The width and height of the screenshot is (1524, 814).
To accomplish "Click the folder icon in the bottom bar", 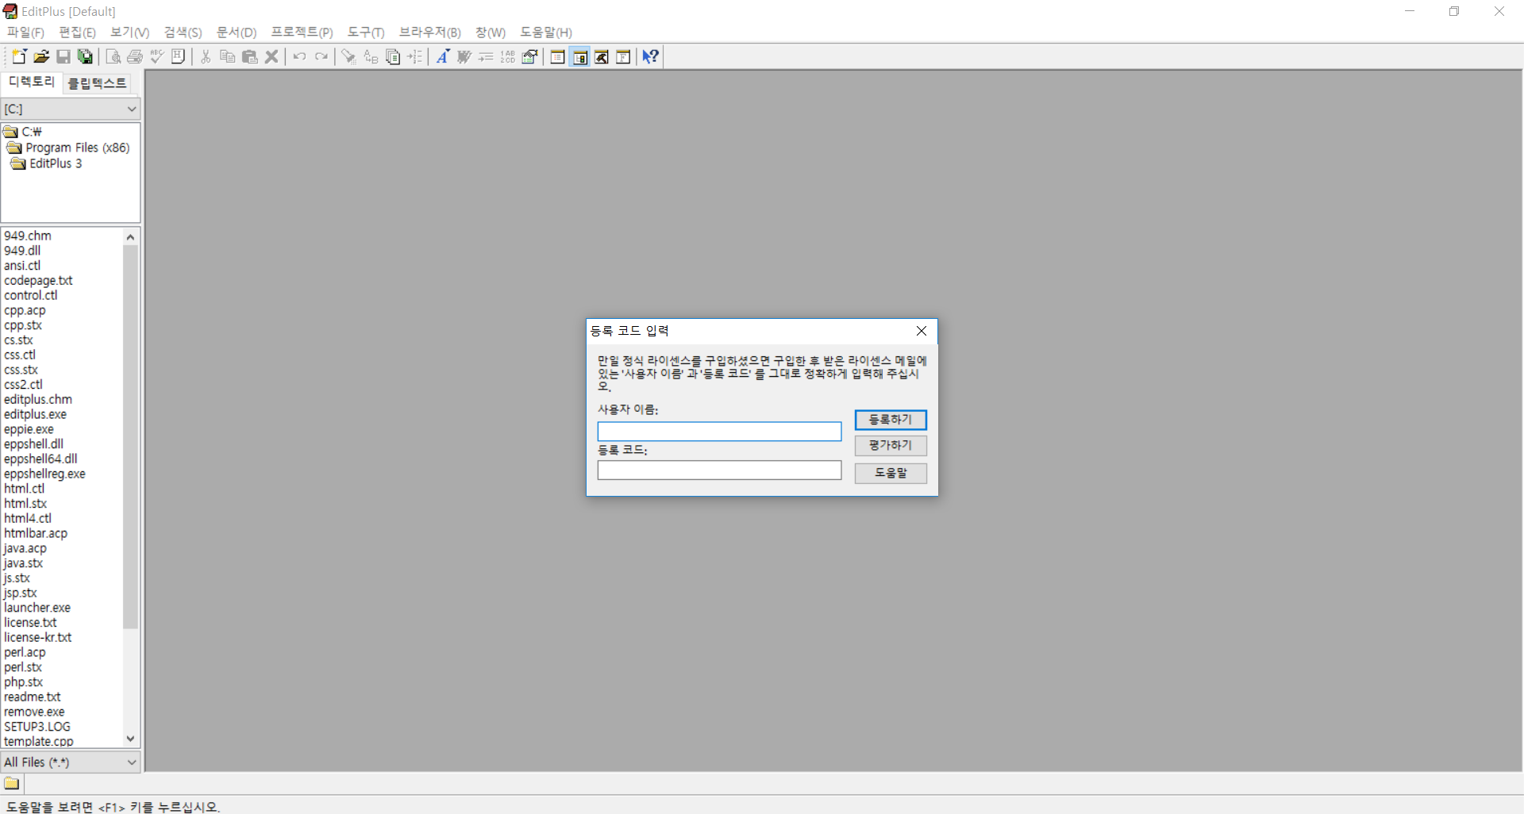I will pos(12,784).
